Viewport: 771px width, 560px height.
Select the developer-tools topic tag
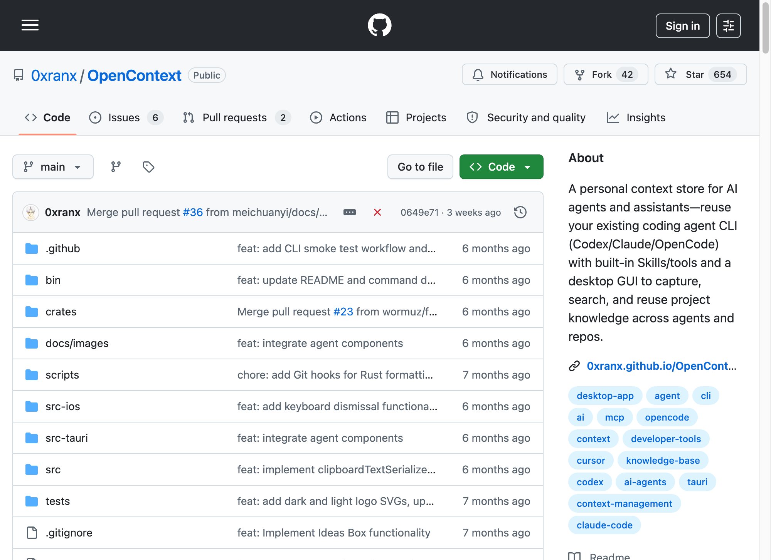click(x=666, y=439)
